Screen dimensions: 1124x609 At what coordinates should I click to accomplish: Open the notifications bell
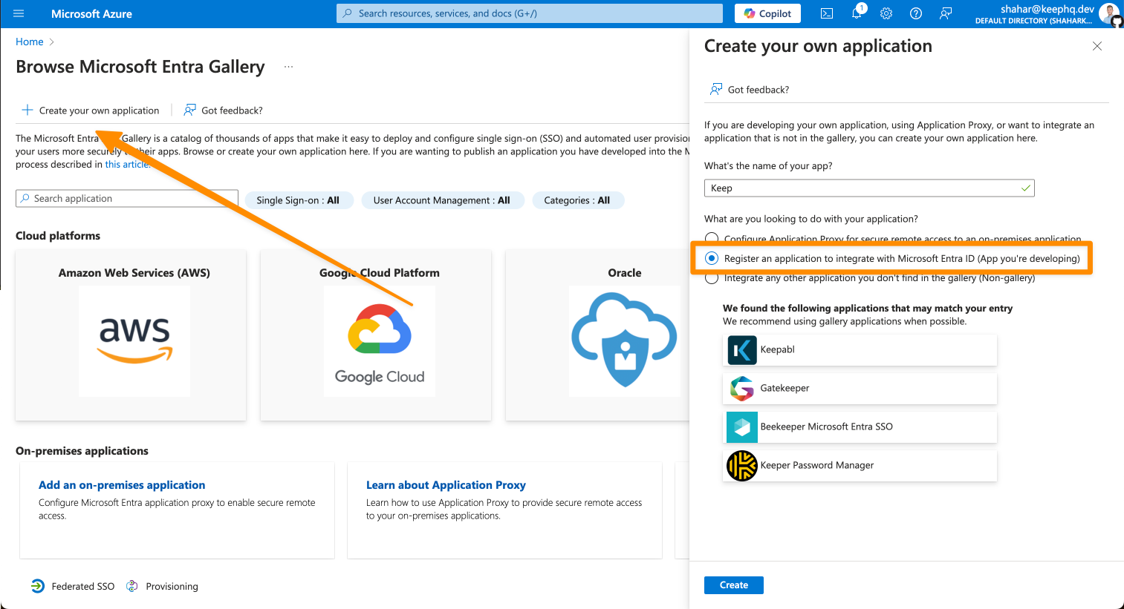click(x=857, y=13)
